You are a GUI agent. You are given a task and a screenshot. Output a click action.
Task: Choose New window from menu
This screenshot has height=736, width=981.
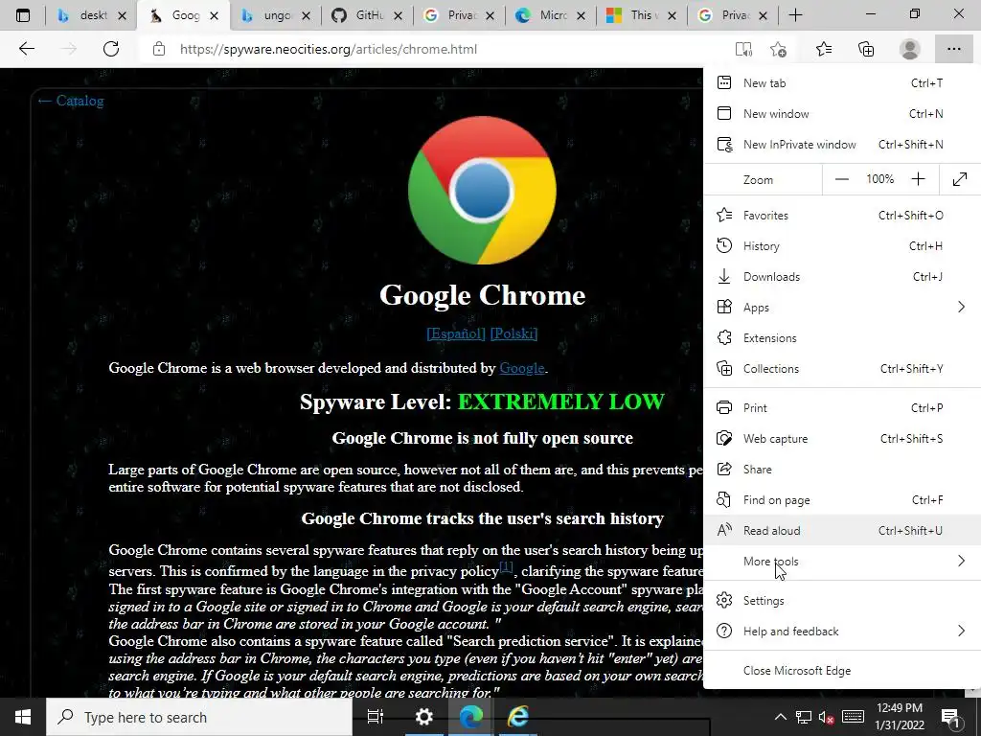[x=842, y=114]
